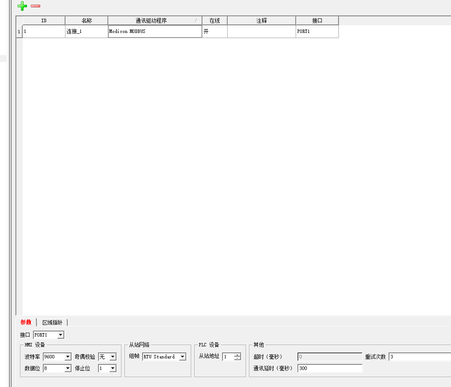451x387 pixels.
Task: Switch to the 参数 tab
Action: click(26, 322)
